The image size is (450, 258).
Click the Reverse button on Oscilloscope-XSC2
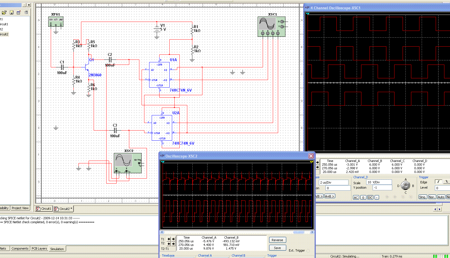coord(277,240)
